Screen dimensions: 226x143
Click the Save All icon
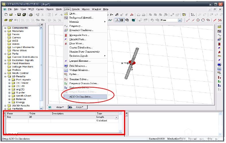click(x=24, y=15)
